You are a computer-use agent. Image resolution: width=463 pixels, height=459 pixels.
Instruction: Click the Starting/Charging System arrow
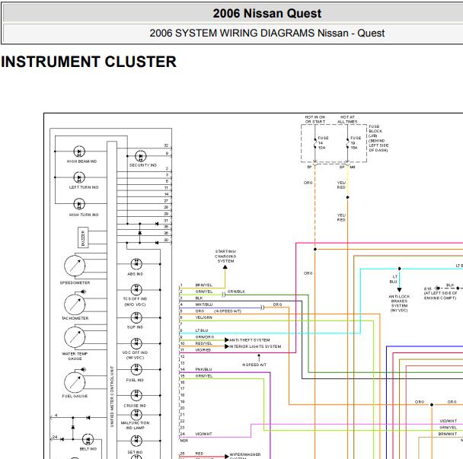pyautogui.click(x=225, y=267)
